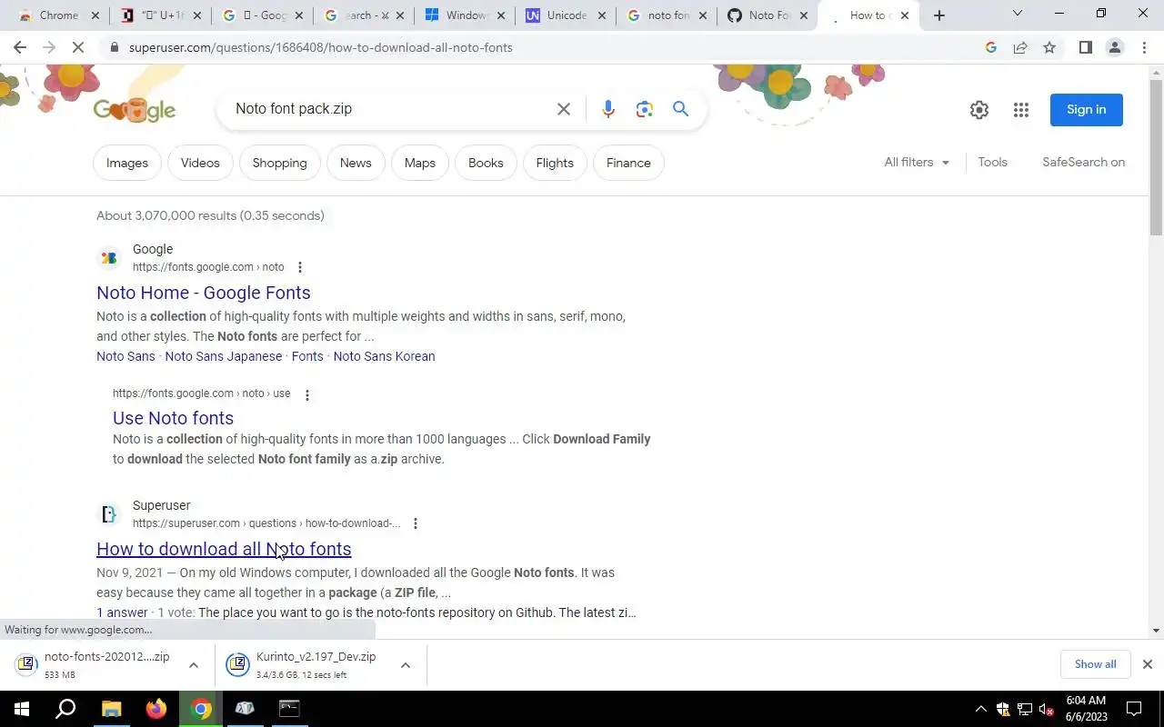Open notification center icon

1134,709
